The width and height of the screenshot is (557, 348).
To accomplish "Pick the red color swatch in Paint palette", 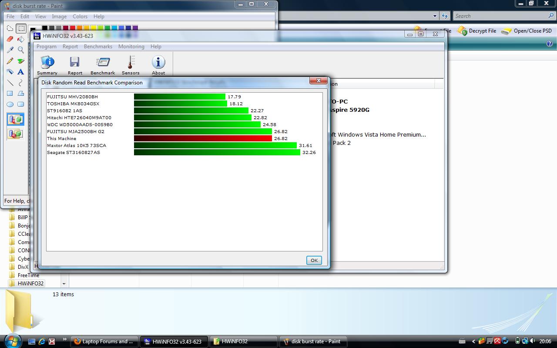I will click(73, 29).
